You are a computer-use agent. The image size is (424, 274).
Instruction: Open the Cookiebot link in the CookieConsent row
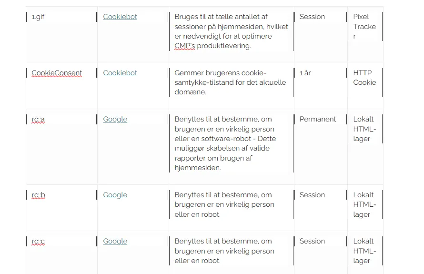120,73
